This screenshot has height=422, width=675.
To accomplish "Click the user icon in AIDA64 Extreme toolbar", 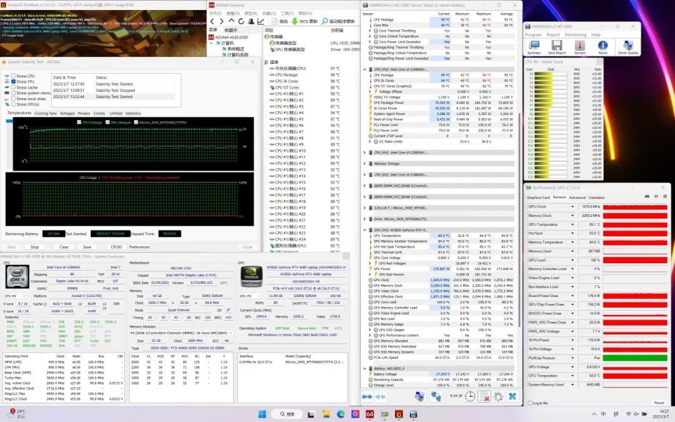I will click(251, 21).
